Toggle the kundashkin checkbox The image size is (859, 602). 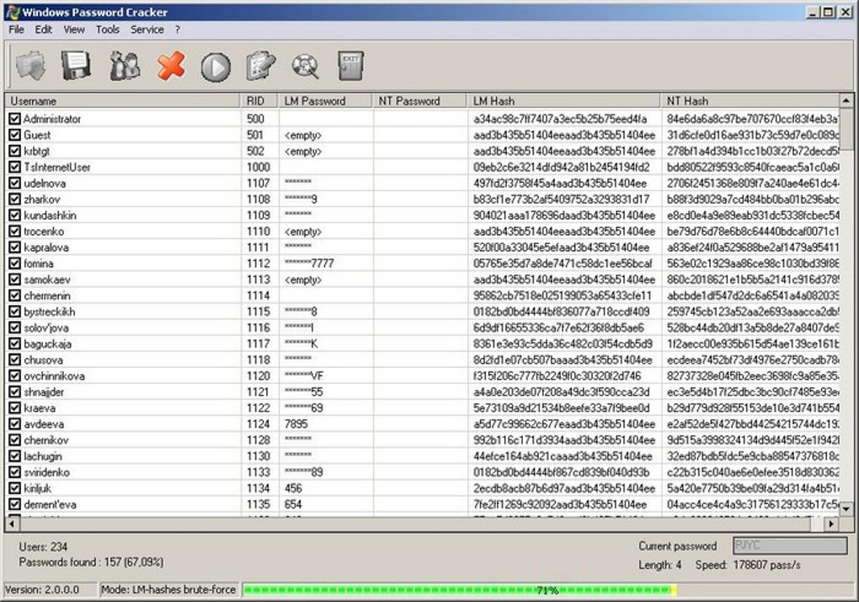pos(15,215)
